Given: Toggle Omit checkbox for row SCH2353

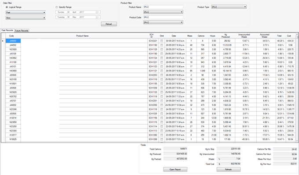Looking at the screenshot, I should [x=162, y=75].
